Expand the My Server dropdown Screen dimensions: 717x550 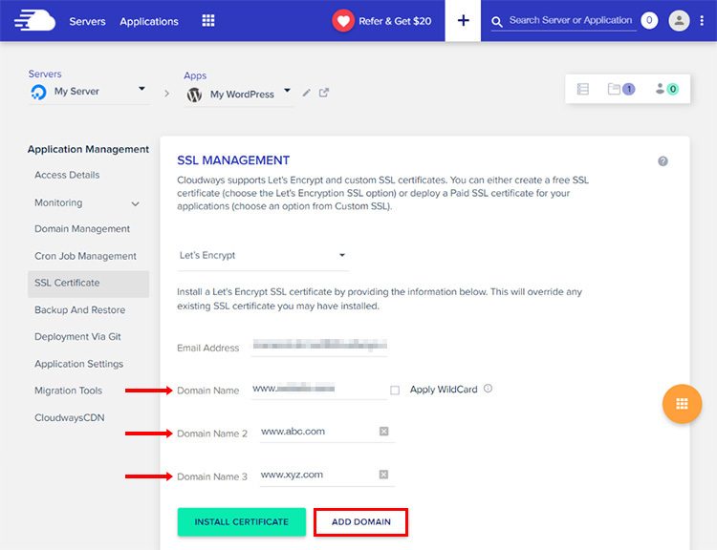click(141, 89)
